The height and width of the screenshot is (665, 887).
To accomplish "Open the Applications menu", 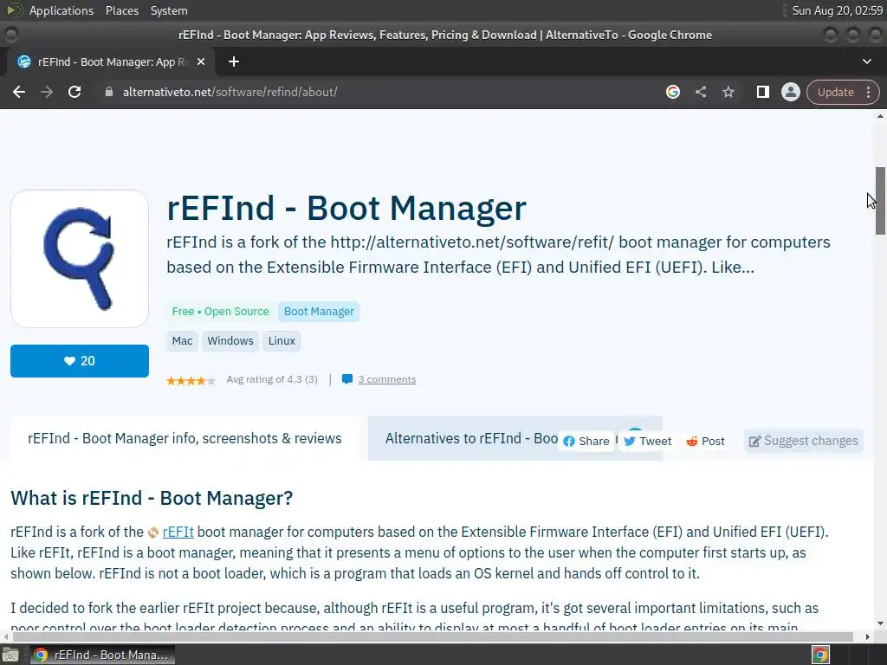I will coord(62,10).
